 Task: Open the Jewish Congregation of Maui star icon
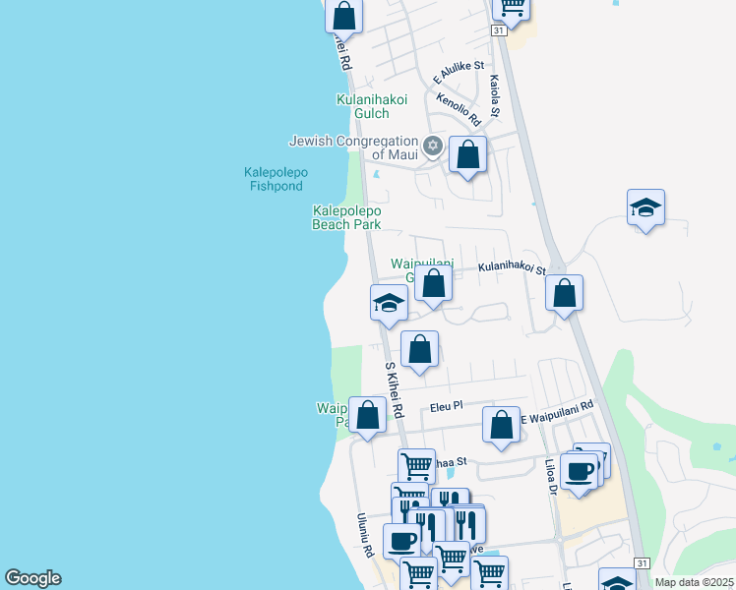(432, 146)
